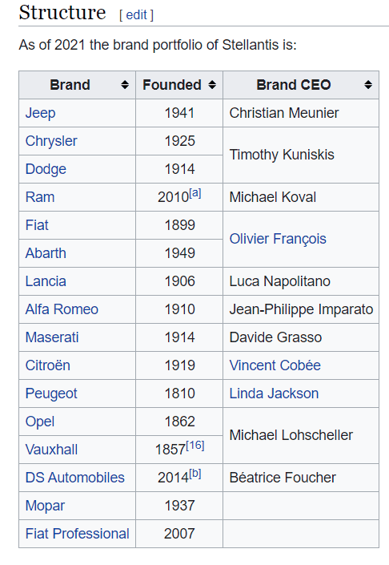
Task: Sort table by Founded column arrows
Action: point(212,85)
